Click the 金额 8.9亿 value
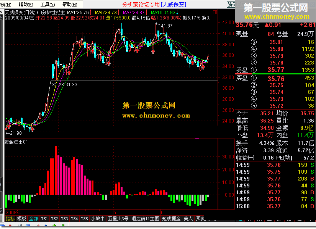316x229 pixels. (307, 128)
